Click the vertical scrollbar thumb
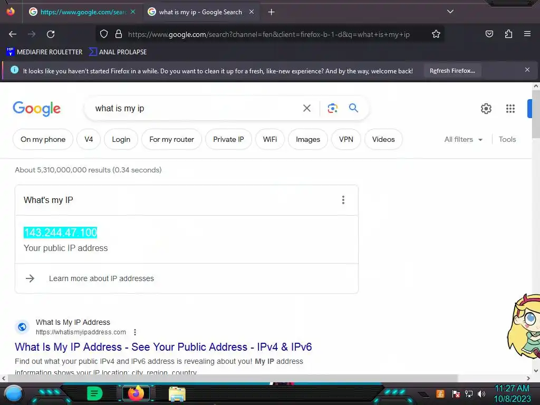The image size is (540, 405). click(536, 114)
